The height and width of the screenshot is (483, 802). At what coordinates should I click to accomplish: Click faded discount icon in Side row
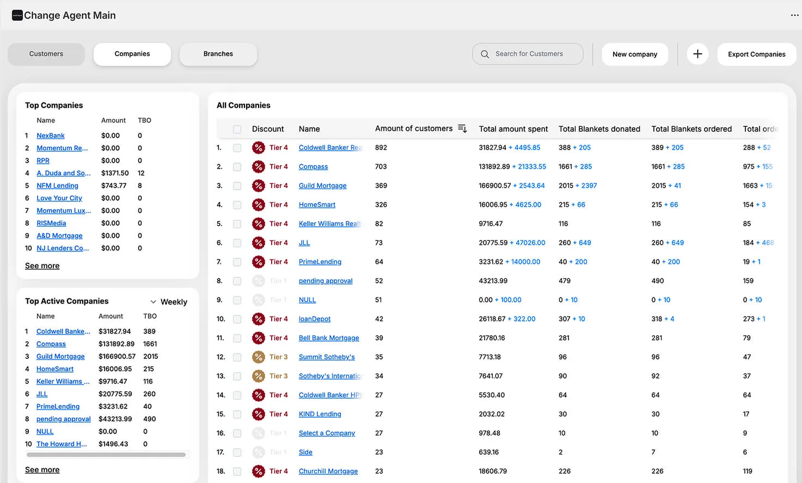click(259, 452)
